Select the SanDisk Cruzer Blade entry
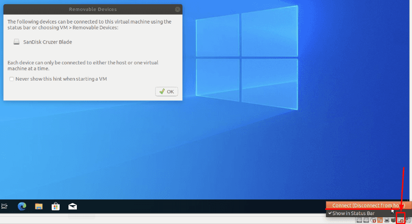The width and height of the screenshot is (412, 224). 43,42
